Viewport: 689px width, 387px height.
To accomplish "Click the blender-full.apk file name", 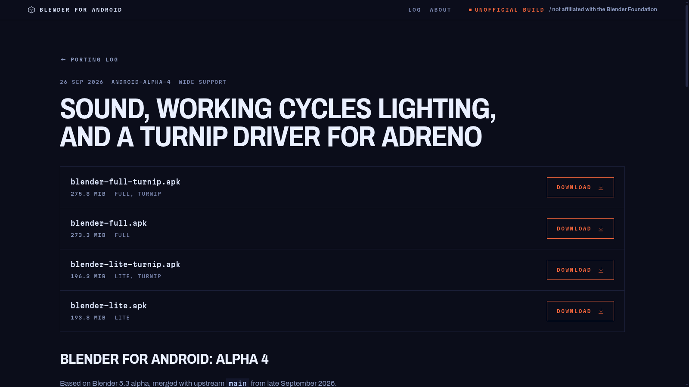I will tap(109, 223).
